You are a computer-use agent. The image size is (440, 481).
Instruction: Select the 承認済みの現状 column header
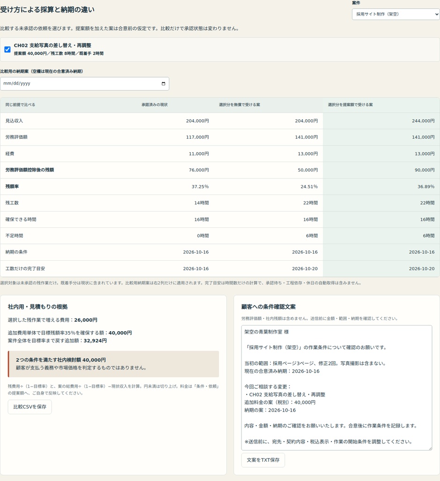154,105
